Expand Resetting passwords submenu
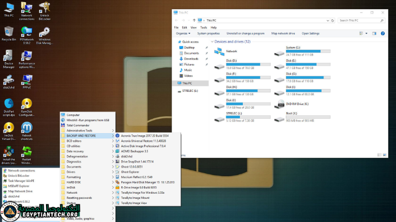396x222 pixels. 87,198
